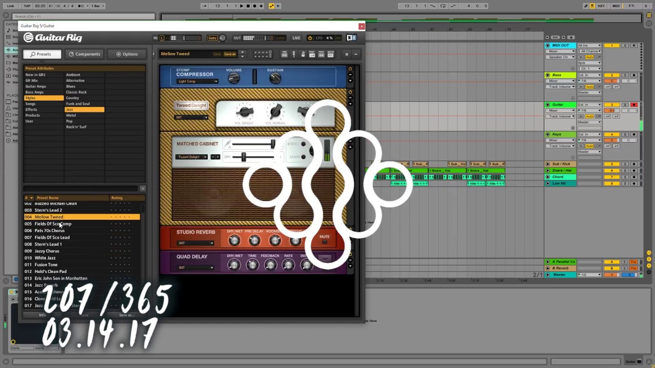Click the Ableton browser search field
Image resolution: width=655 pixels, height=368 pixels.
click(x=83, y=16)
